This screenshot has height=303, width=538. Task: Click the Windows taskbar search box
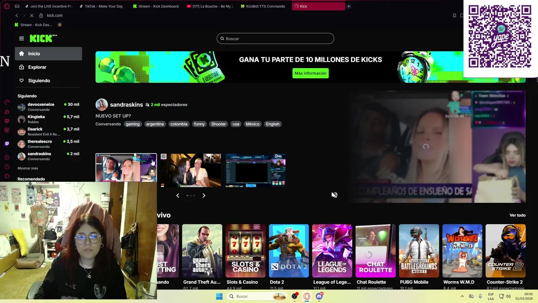(257, 296)
